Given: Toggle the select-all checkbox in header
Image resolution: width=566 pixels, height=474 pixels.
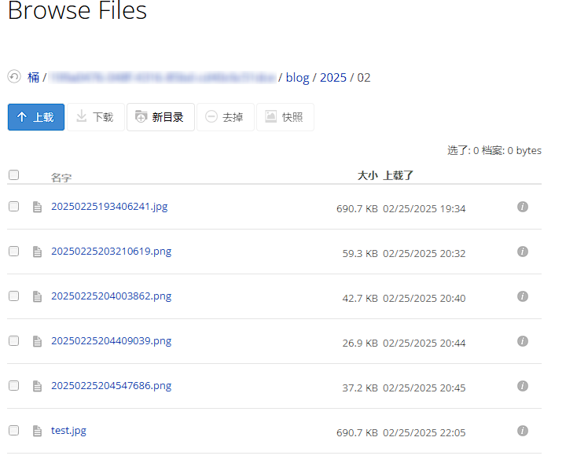Looking at the screenshot, I should [13, 175].
